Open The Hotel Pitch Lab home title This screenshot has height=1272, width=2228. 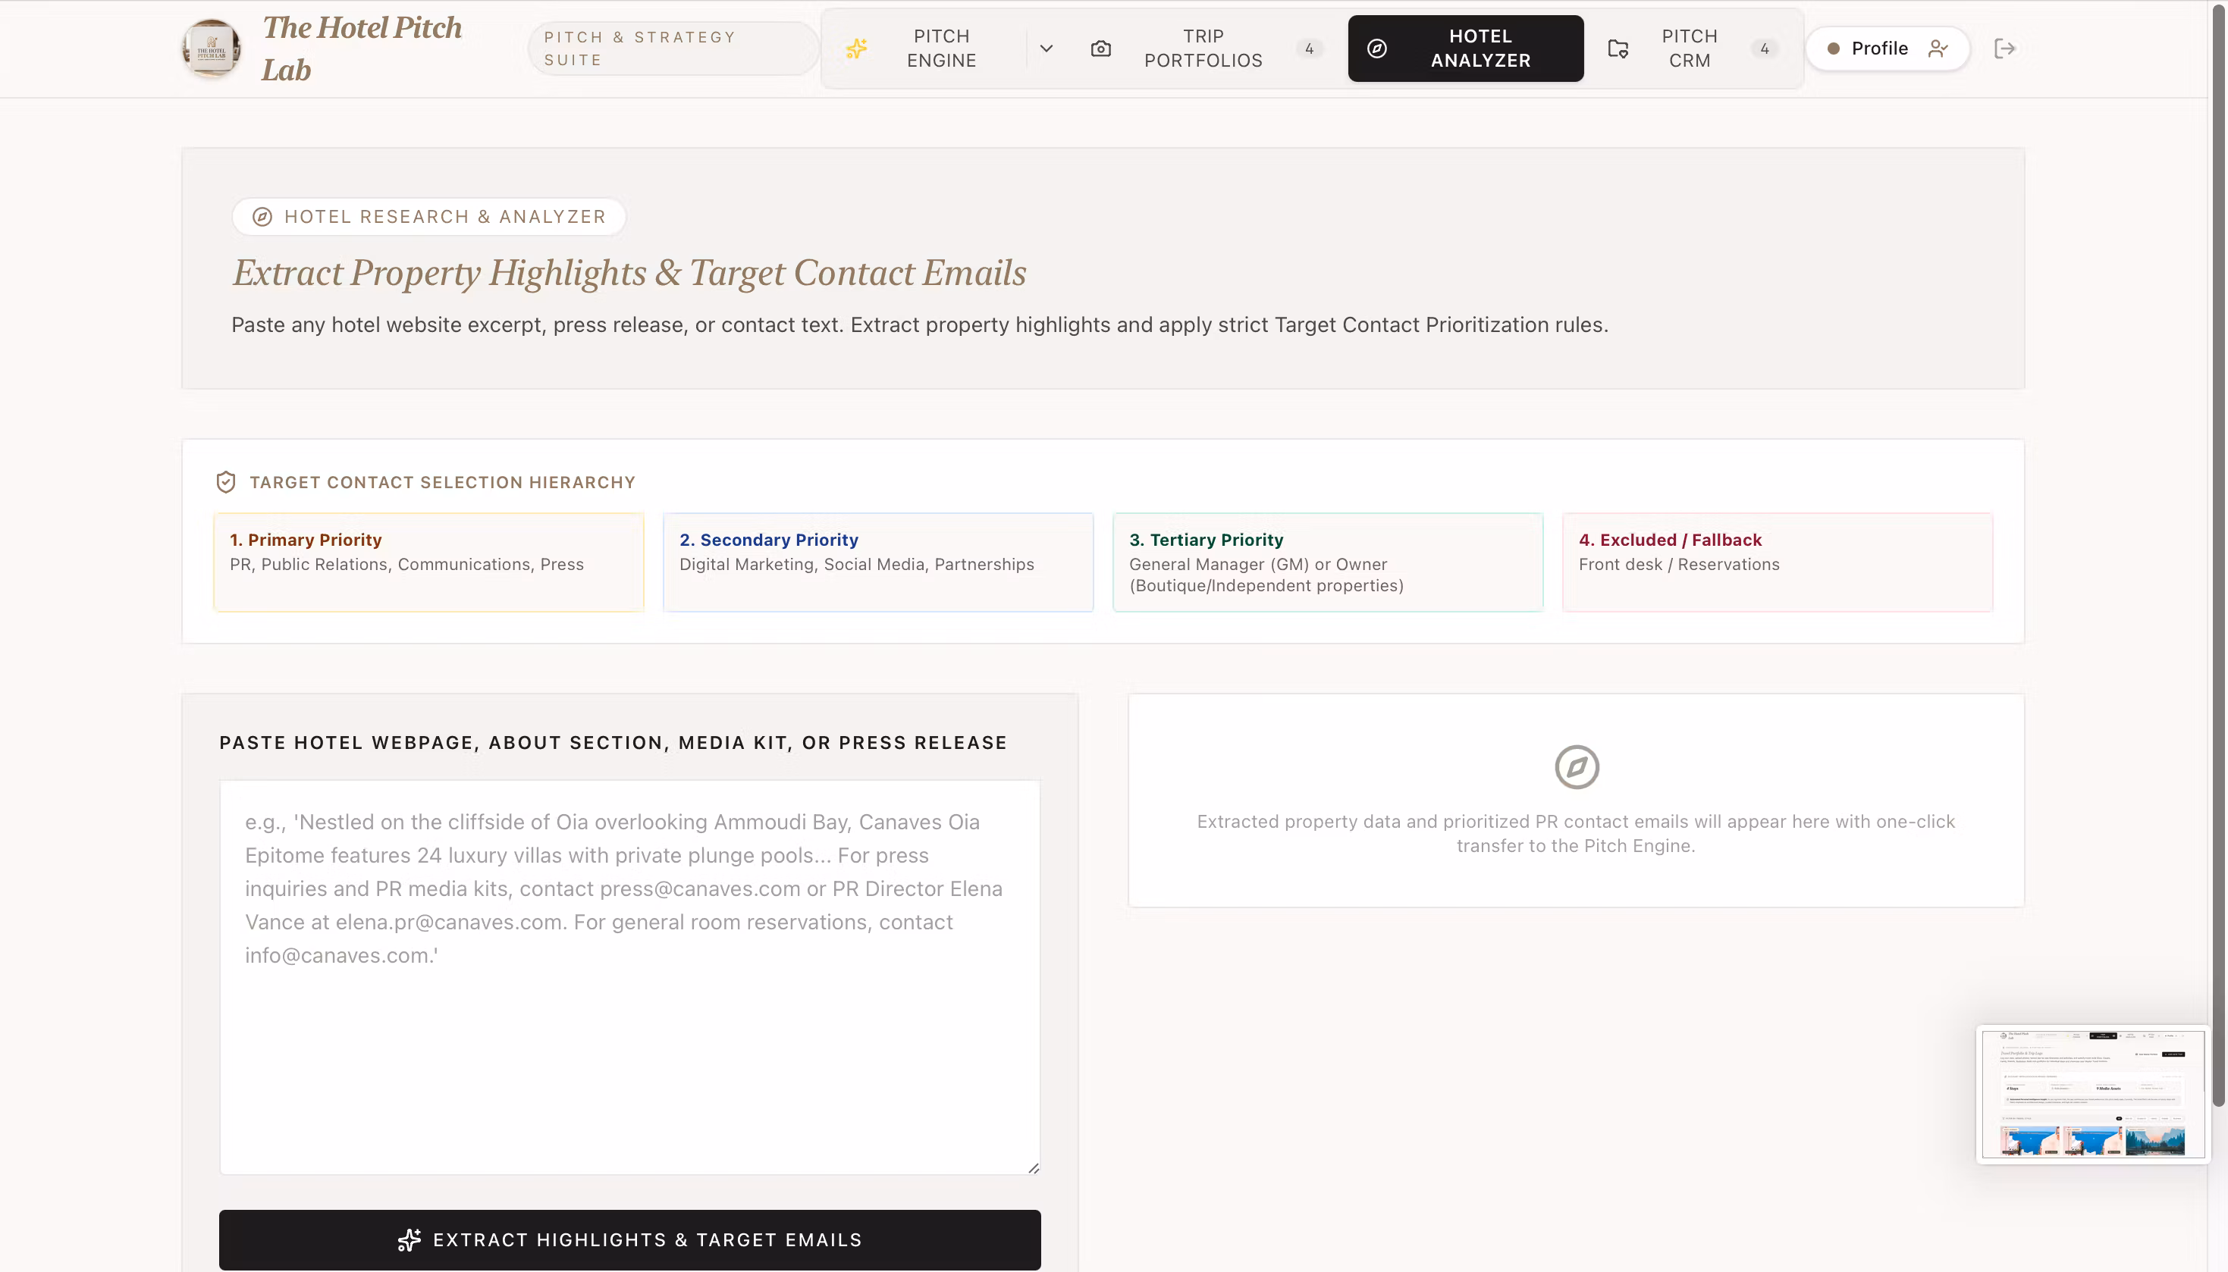[362, 48]
